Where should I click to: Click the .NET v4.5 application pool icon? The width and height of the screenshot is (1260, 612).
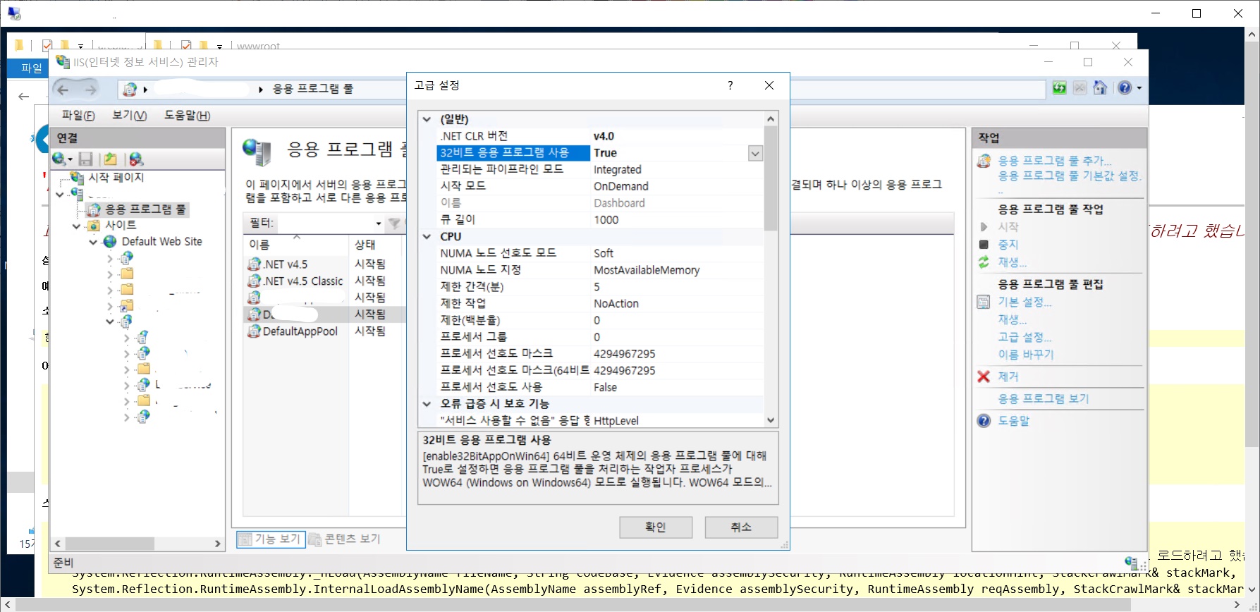pos(254,264)
